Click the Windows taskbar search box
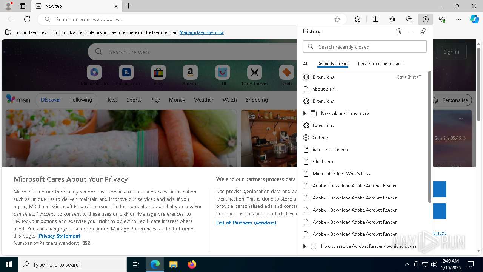The width and height of the screenshot is (483, 272). click(72, 264)
